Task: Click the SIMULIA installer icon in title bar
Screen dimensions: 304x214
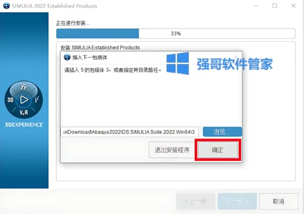Action: coord(6,6)
